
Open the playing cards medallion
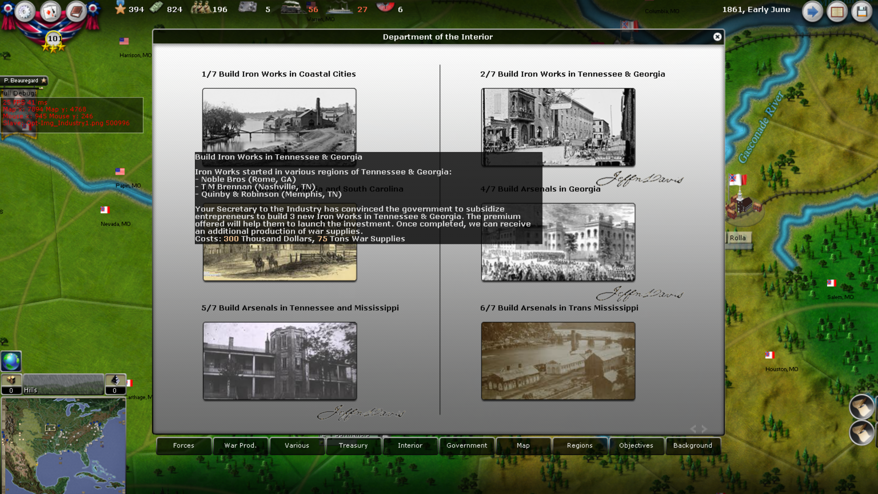[50, 11]
